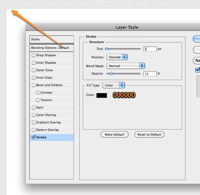This screenshot has width=200, height=195.
Task: Click the black stroke Color swatch
Action: tap(102, 95)
